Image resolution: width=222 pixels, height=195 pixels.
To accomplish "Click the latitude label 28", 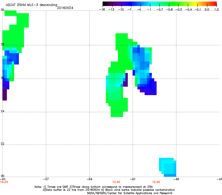I will click(2, 44).
